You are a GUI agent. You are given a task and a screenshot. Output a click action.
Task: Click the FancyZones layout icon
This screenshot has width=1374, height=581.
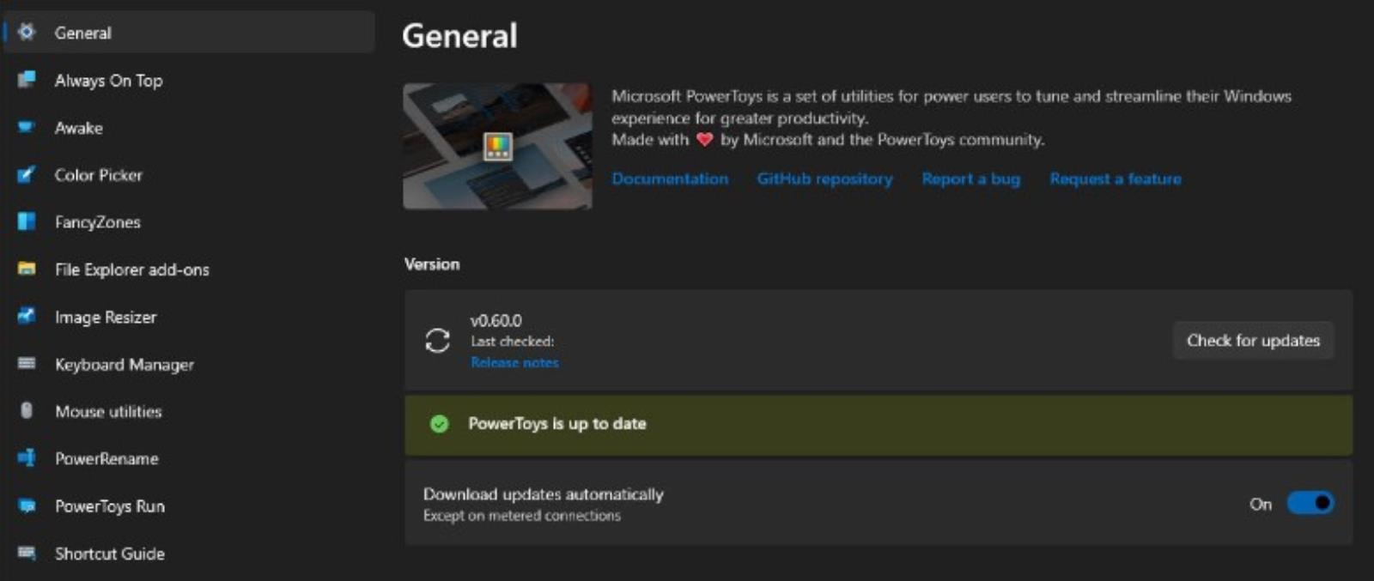click(27, 222)
